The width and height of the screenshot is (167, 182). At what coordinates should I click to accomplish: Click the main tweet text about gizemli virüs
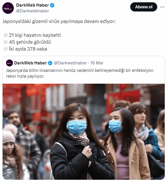coord(59,22)
